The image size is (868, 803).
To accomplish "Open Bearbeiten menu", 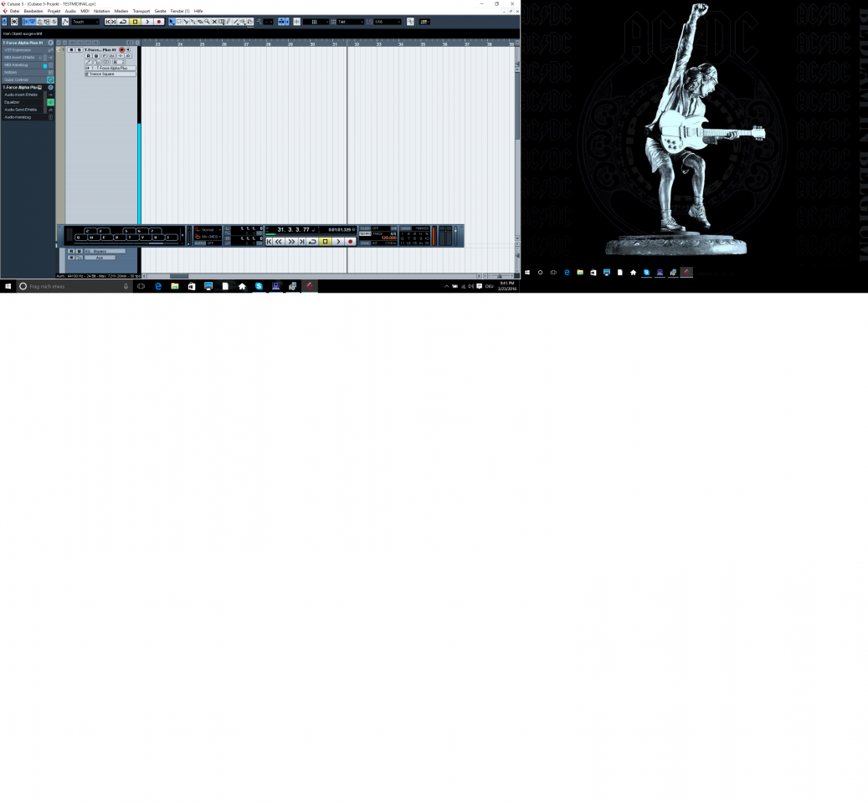I will pyautogui.click(x=33, y=11).
